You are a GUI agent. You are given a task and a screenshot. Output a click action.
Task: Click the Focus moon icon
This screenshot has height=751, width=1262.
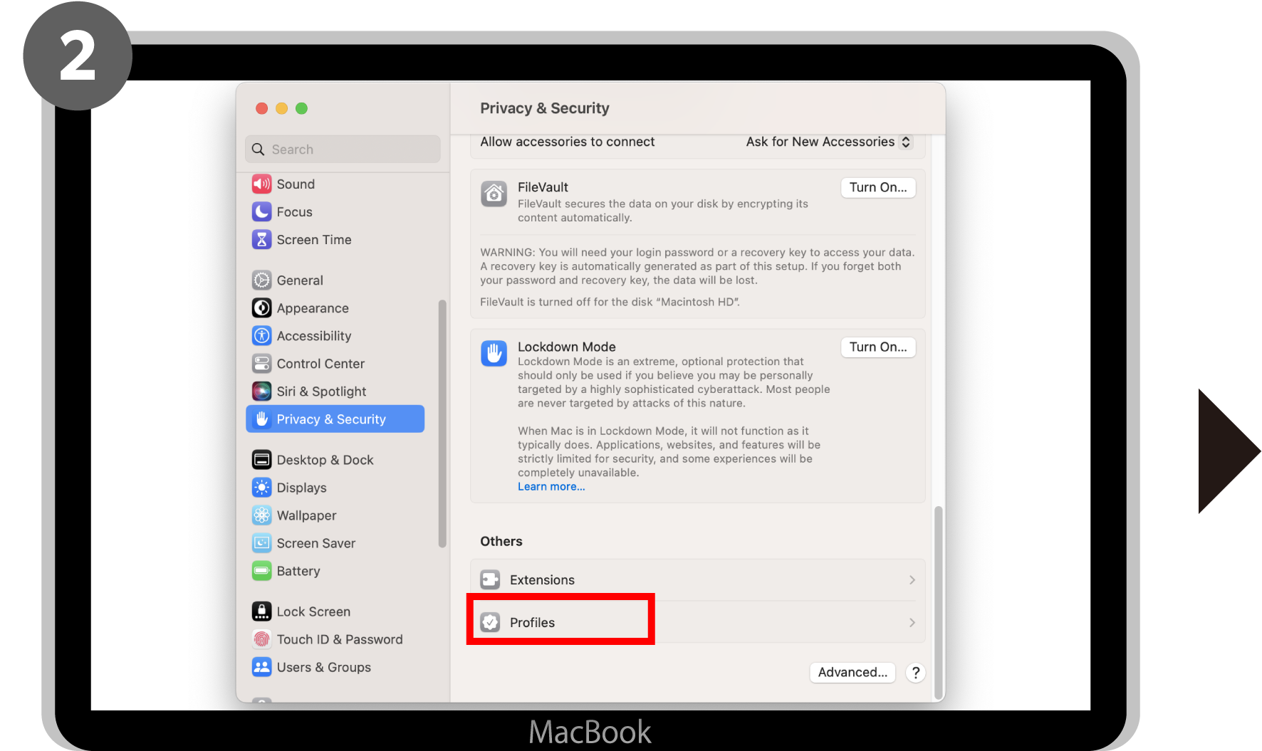coord(261,212)
